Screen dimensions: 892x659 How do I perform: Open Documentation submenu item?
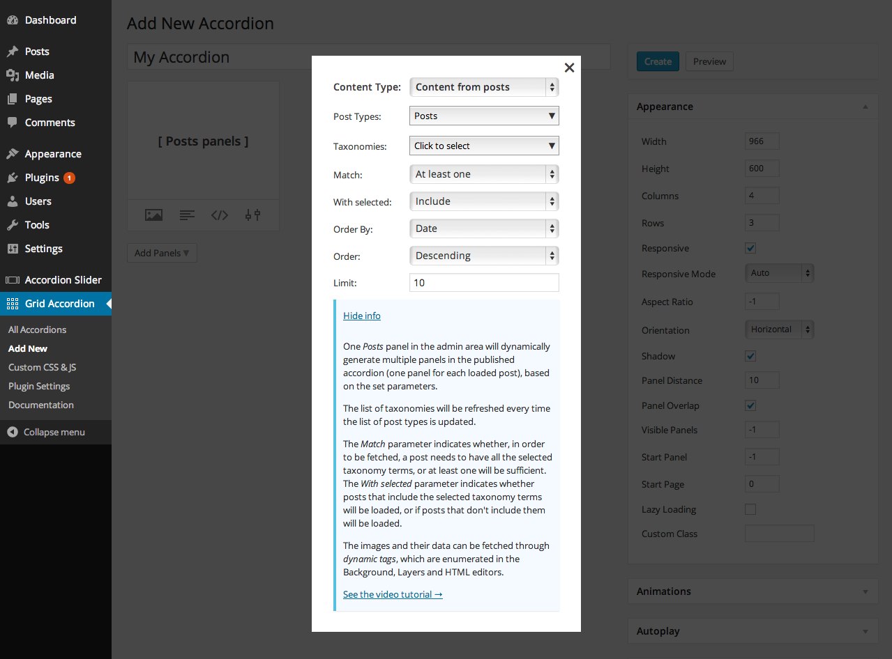tap(41, 405)
